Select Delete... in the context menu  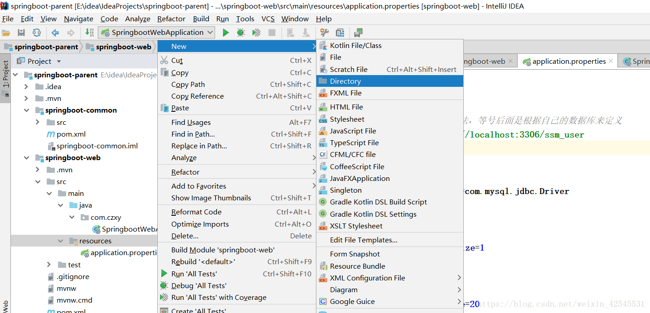[x=237, y=236]
